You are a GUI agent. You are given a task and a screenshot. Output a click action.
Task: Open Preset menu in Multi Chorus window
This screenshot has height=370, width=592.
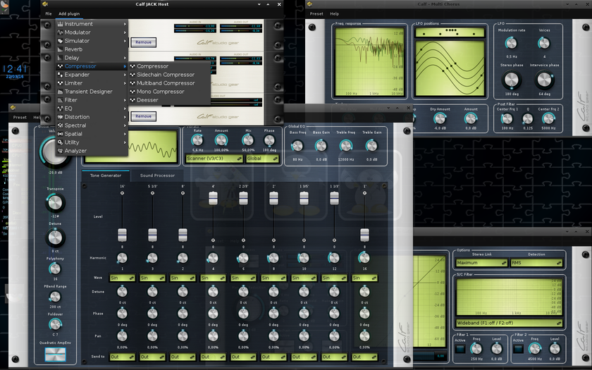coord(316,13)
